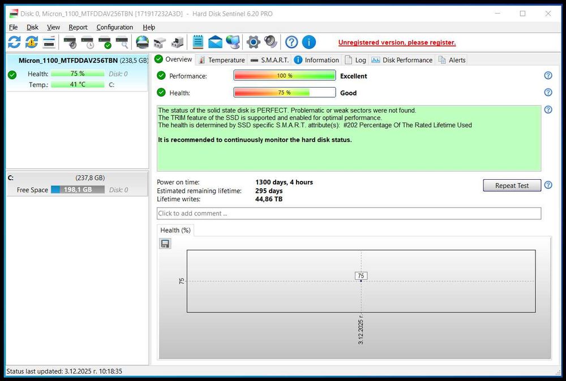Switch to the Alerts tab
Image resolution: width=566 pixels, height=381 pixels.
click(x=452, y=60)
